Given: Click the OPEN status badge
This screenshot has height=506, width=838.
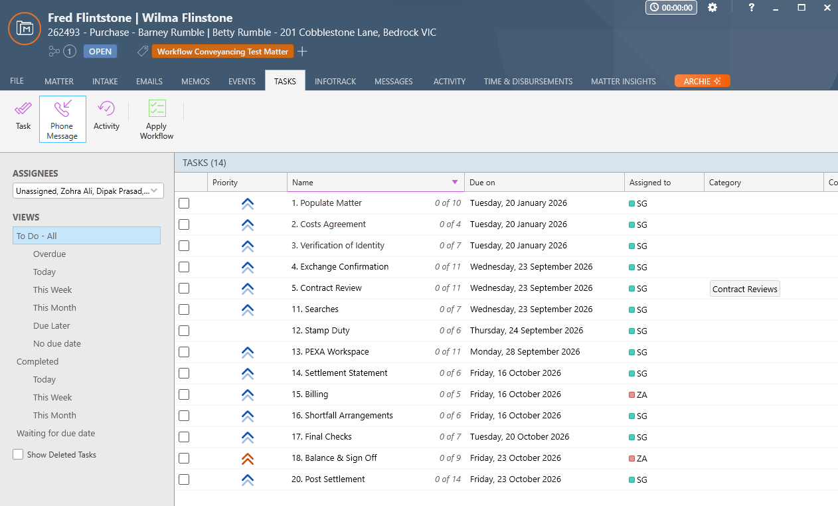Looking at the screenshot, I should click(x=100, y=51).
